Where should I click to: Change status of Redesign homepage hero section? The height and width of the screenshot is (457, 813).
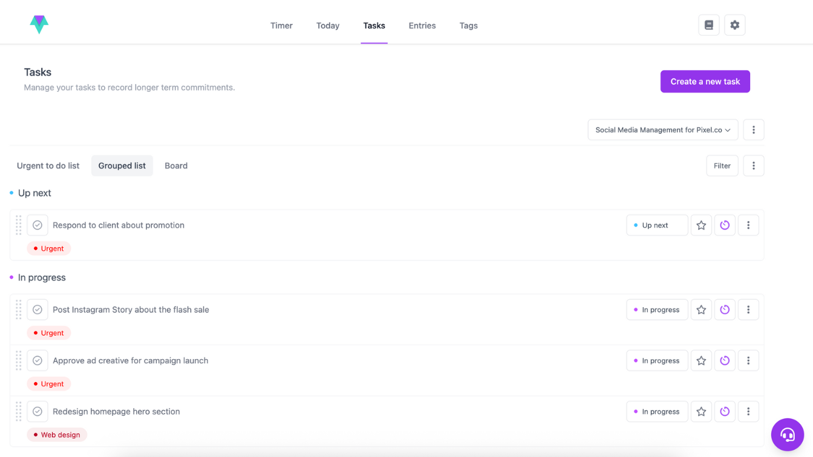(657, 412)
